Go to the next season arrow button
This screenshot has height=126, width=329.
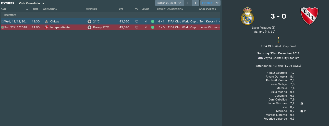(x=196, y=3)
